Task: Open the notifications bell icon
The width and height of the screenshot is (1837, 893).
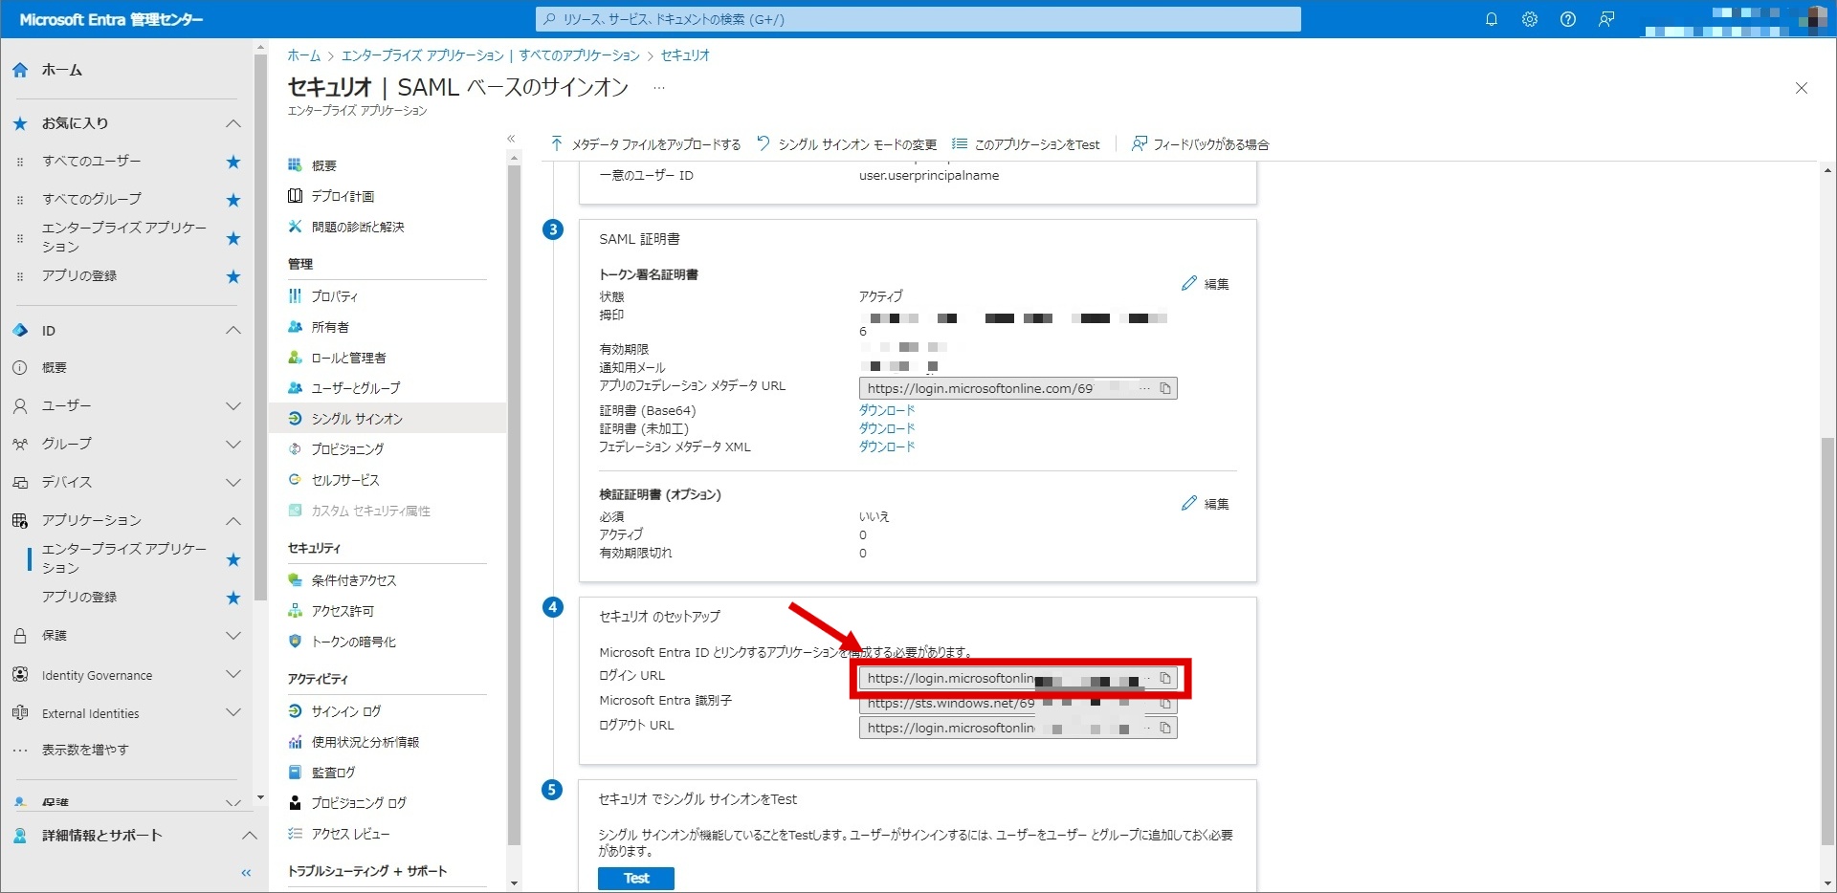Action: pyautogui.click(x=1491, y=19)
